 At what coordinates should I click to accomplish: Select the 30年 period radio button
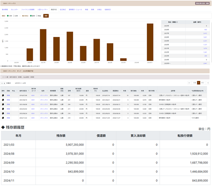click(14, 16)
